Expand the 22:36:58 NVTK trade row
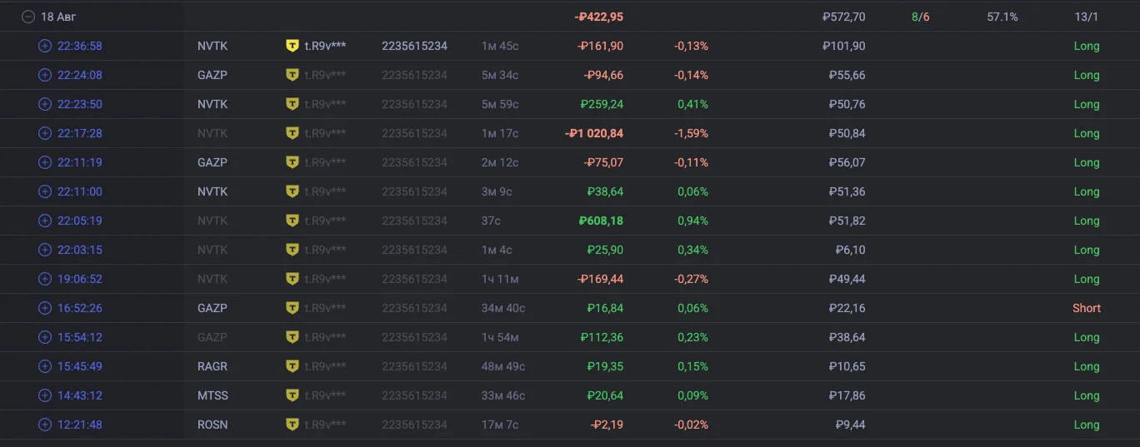The image size is (1140, 447). click(x=45, y=46)
